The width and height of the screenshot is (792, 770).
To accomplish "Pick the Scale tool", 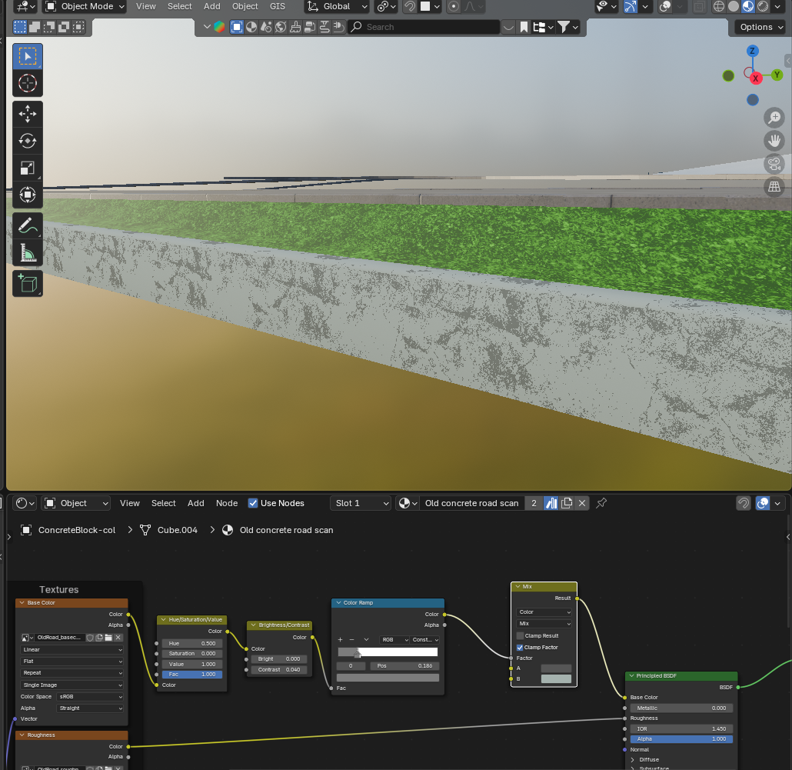I will 27,168.
